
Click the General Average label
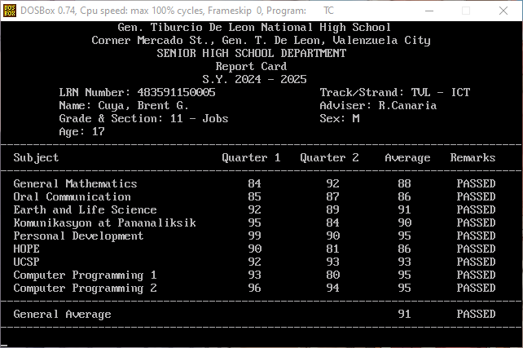62,315
